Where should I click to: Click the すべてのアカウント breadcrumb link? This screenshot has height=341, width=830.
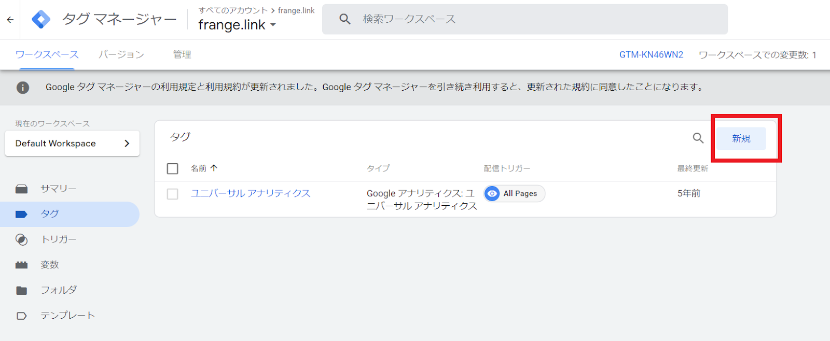coord(233,10)
